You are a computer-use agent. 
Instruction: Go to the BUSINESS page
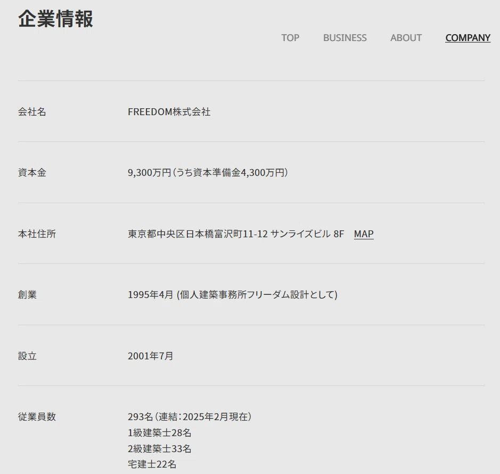click(345, 38)
